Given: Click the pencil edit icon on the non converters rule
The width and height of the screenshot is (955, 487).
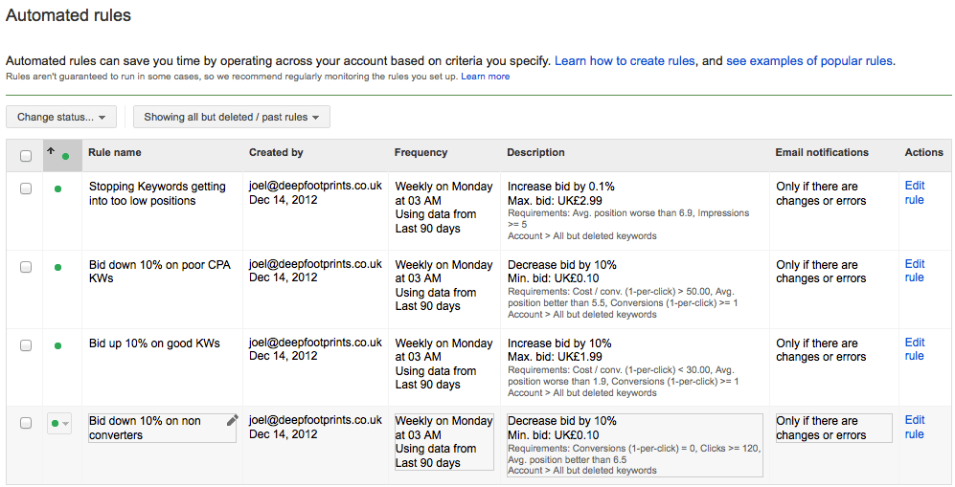Looking at the screenshot, I should 232,420.
